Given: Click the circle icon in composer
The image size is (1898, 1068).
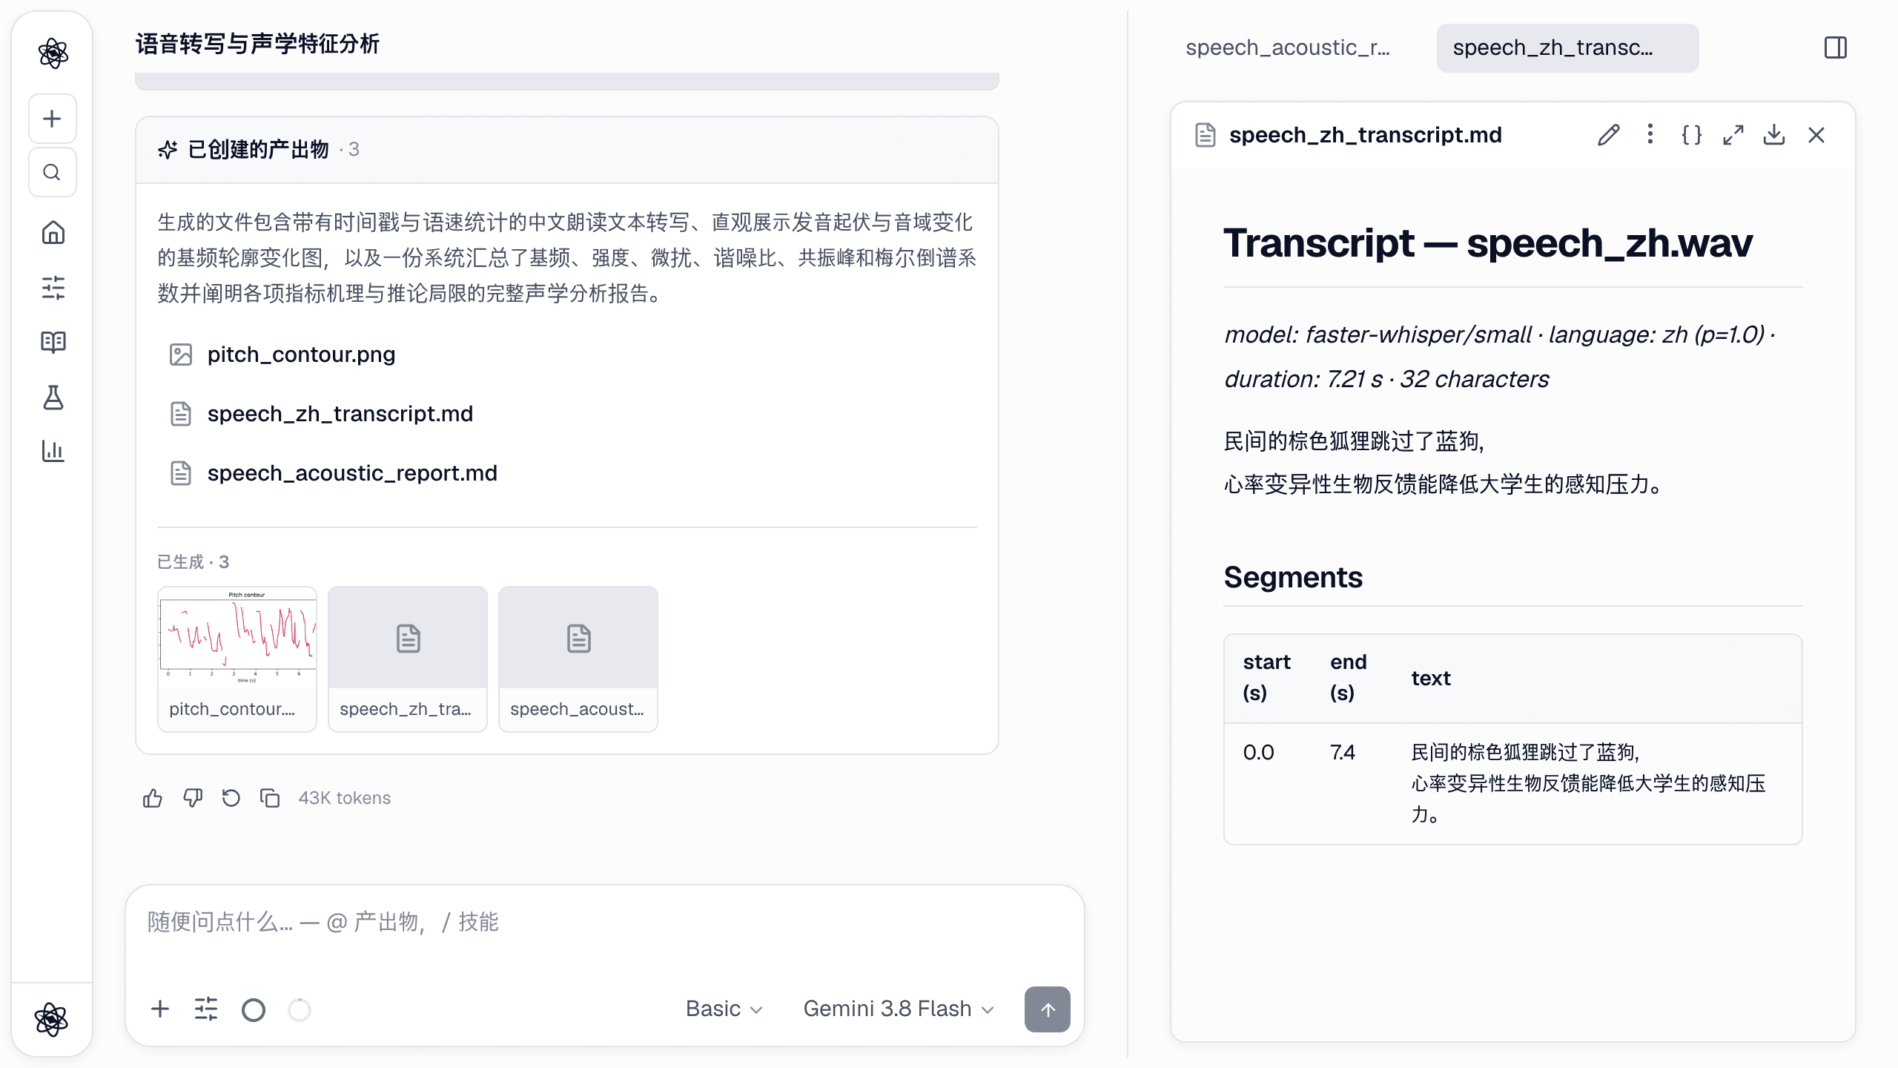Looking at the screenshot, I should [x=254, y=1009].
